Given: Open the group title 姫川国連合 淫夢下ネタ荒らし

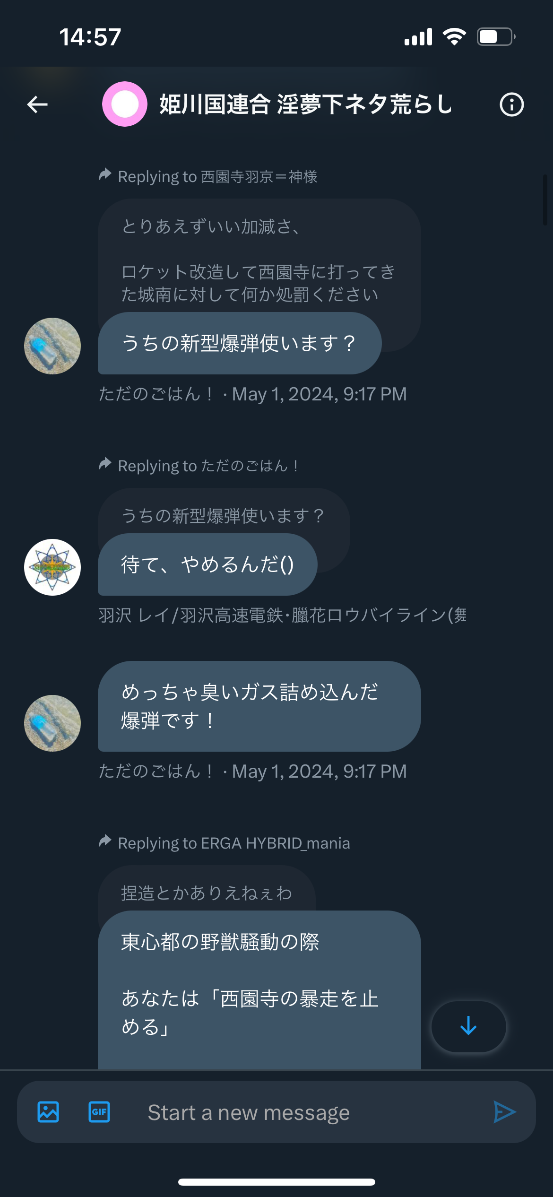Looking at the screenshot, I should pyautogui.click(x=306, y=104).
